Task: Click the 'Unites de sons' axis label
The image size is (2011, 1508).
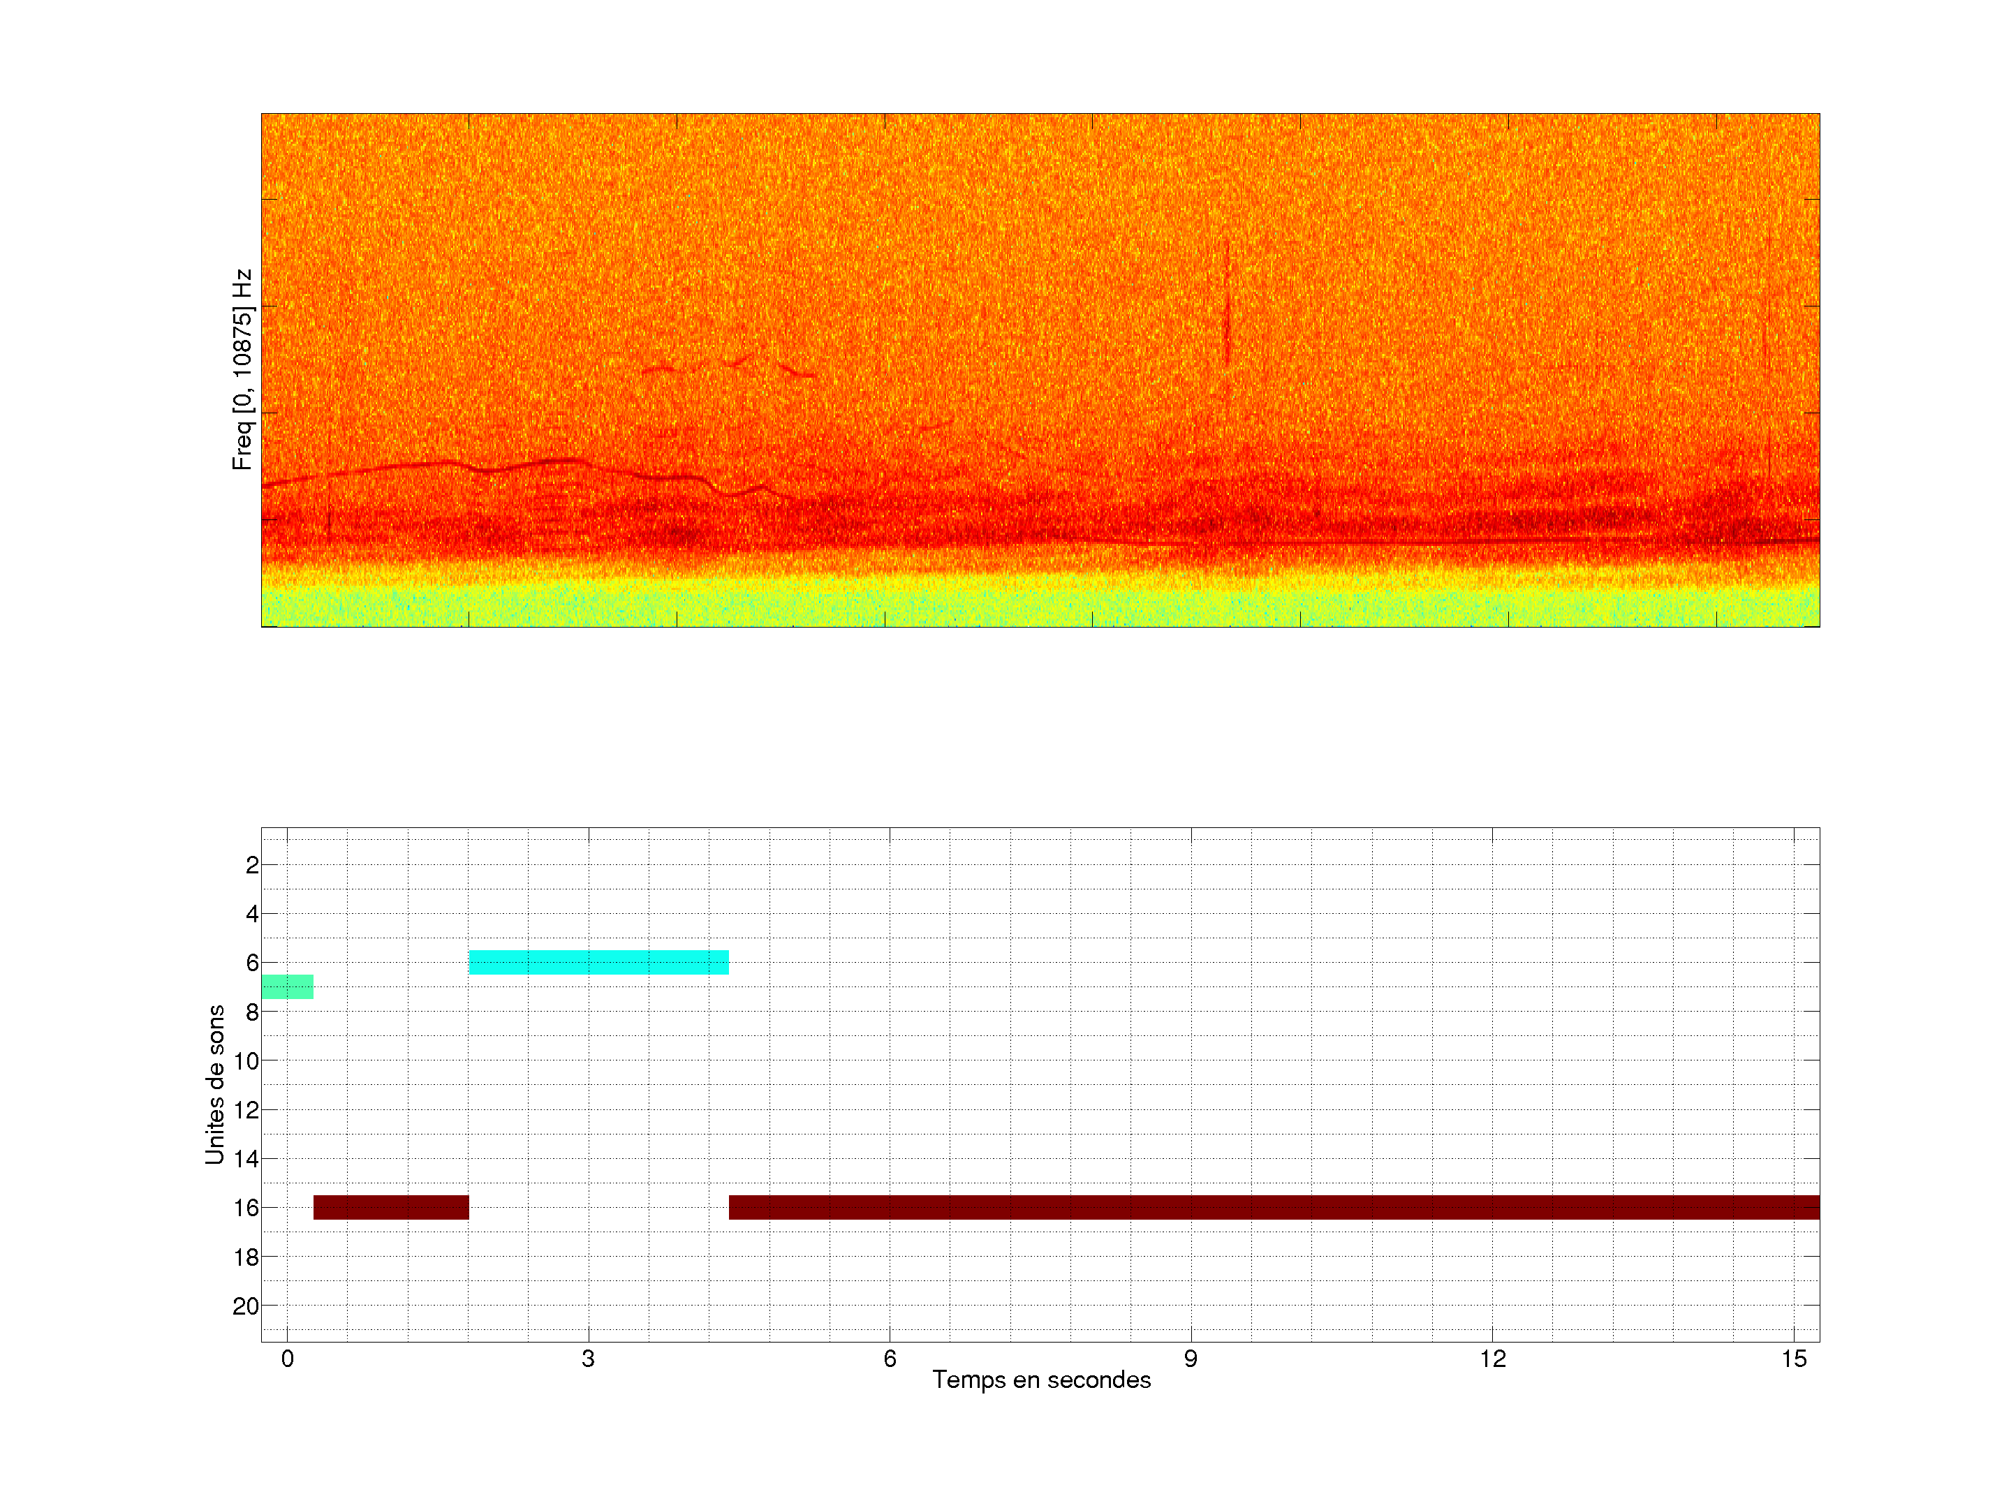Action: point(214,1084)
